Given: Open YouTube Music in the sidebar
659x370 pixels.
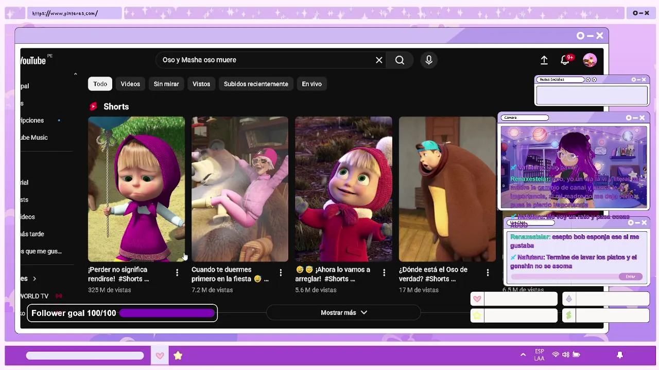Looking at the screenshot, I should (34, 137).
